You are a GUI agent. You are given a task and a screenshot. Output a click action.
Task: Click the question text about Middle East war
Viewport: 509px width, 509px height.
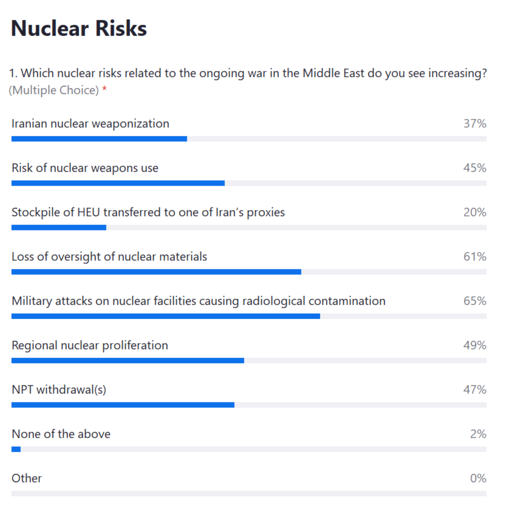(248, 73)
